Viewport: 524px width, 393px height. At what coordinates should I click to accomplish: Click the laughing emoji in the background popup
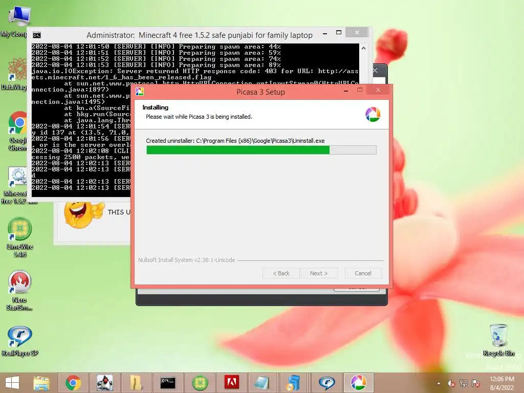84,214
